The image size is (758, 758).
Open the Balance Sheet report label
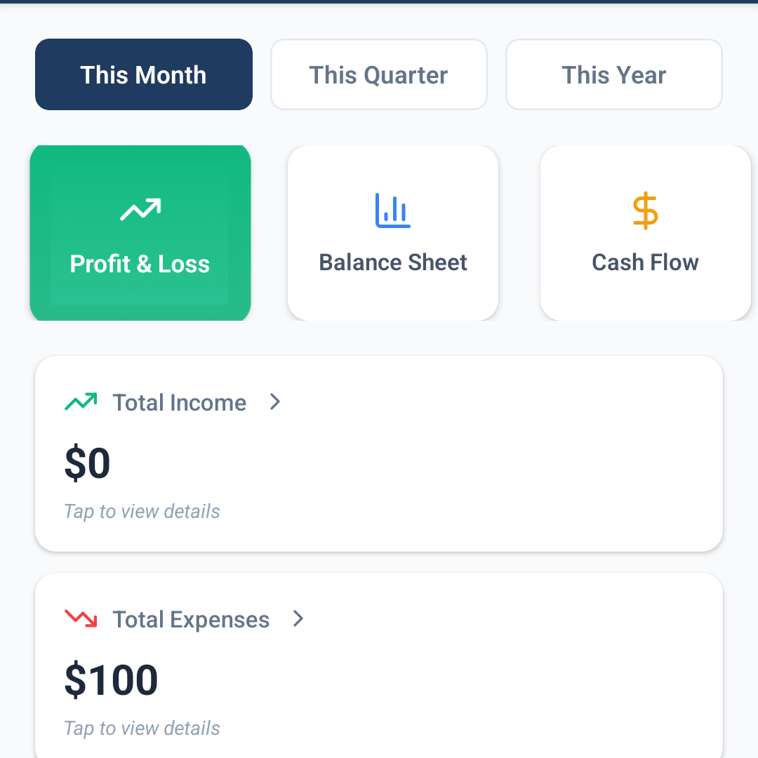(393, 262)
